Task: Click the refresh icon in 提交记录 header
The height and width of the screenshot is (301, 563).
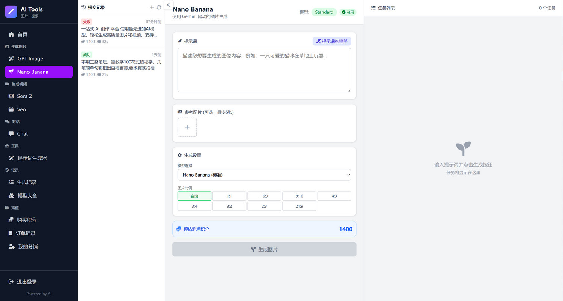Action: 159,7
